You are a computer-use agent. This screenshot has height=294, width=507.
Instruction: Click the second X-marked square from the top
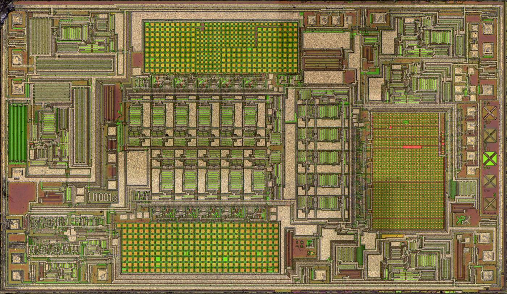(490, 136)
